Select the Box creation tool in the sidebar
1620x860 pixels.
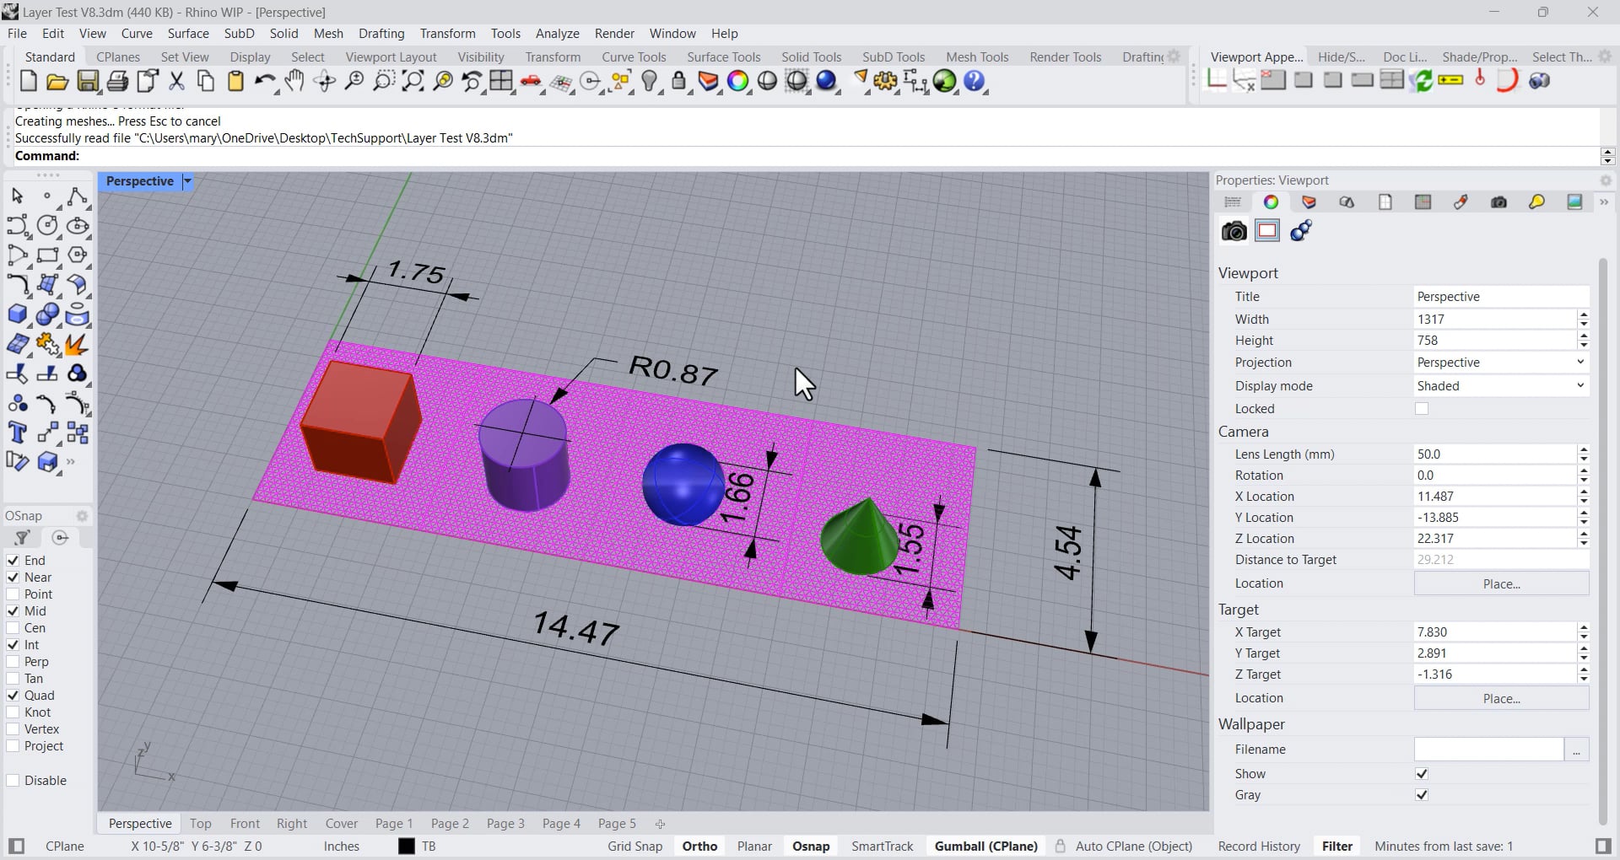18,313
